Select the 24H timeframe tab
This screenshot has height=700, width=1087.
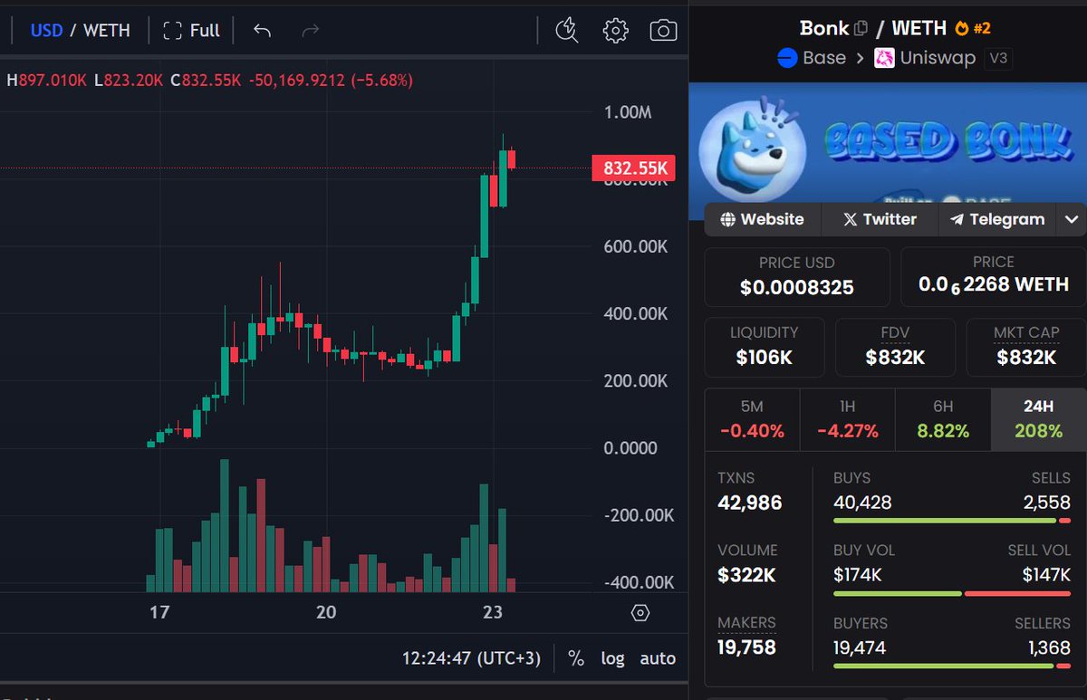[x=1038, y=420]
